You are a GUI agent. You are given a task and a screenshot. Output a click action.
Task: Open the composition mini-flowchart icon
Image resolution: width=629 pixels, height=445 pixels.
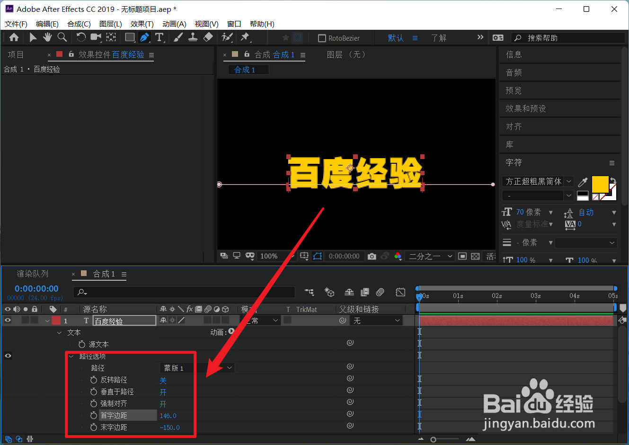[309, 292]
